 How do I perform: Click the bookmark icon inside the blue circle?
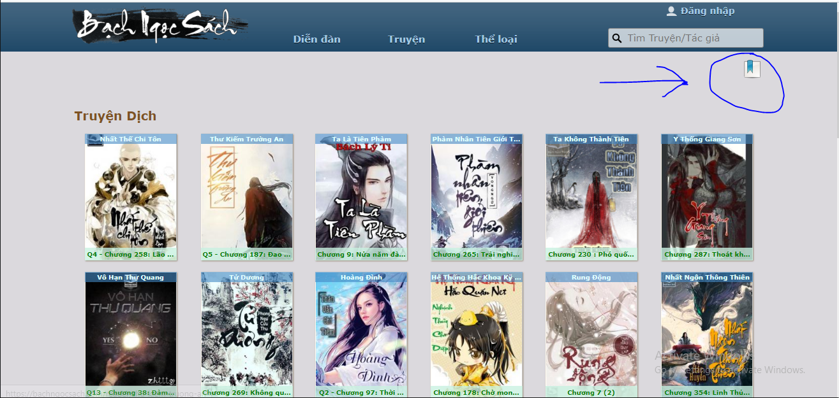coord(752,68)
